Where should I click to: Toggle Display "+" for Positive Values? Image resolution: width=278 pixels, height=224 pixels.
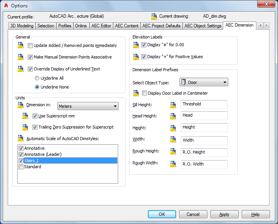(x=144, y=57)
